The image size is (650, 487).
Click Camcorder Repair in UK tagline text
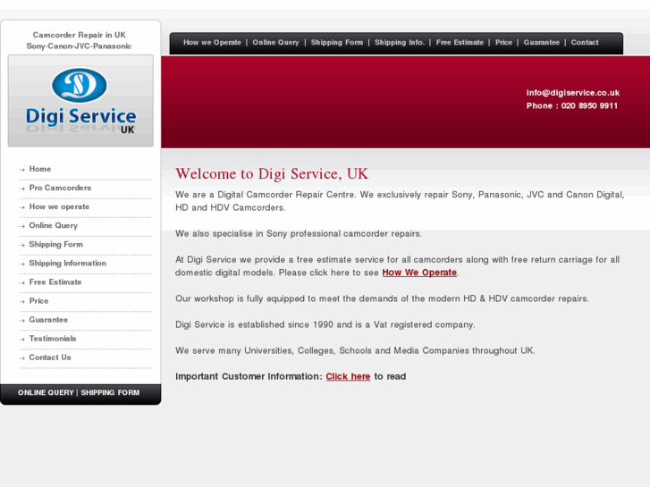pos(80,35)
